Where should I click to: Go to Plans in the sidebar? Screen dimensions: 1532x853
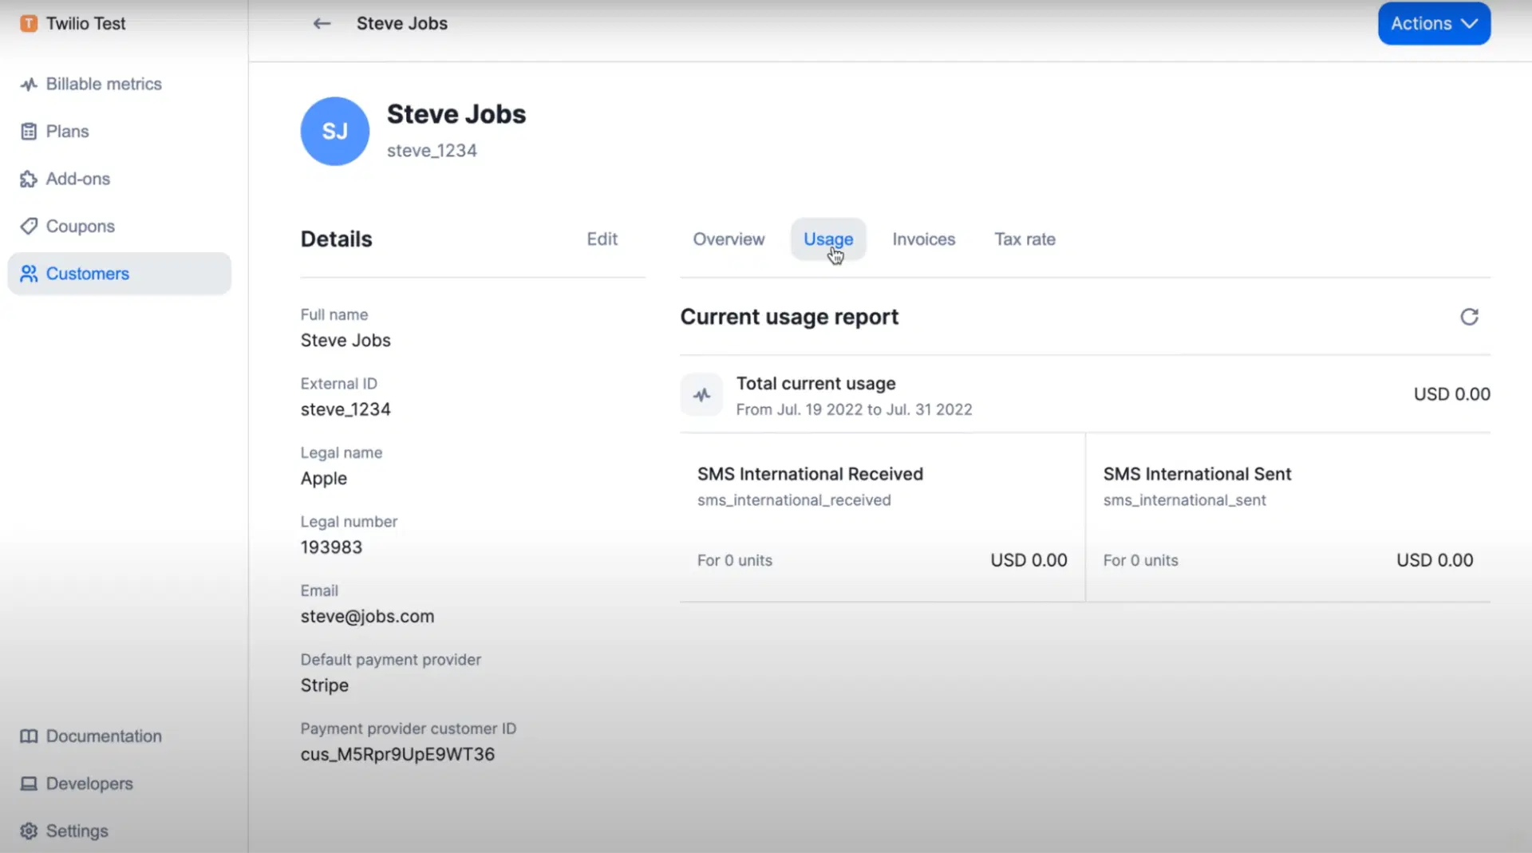coord(120,132)
